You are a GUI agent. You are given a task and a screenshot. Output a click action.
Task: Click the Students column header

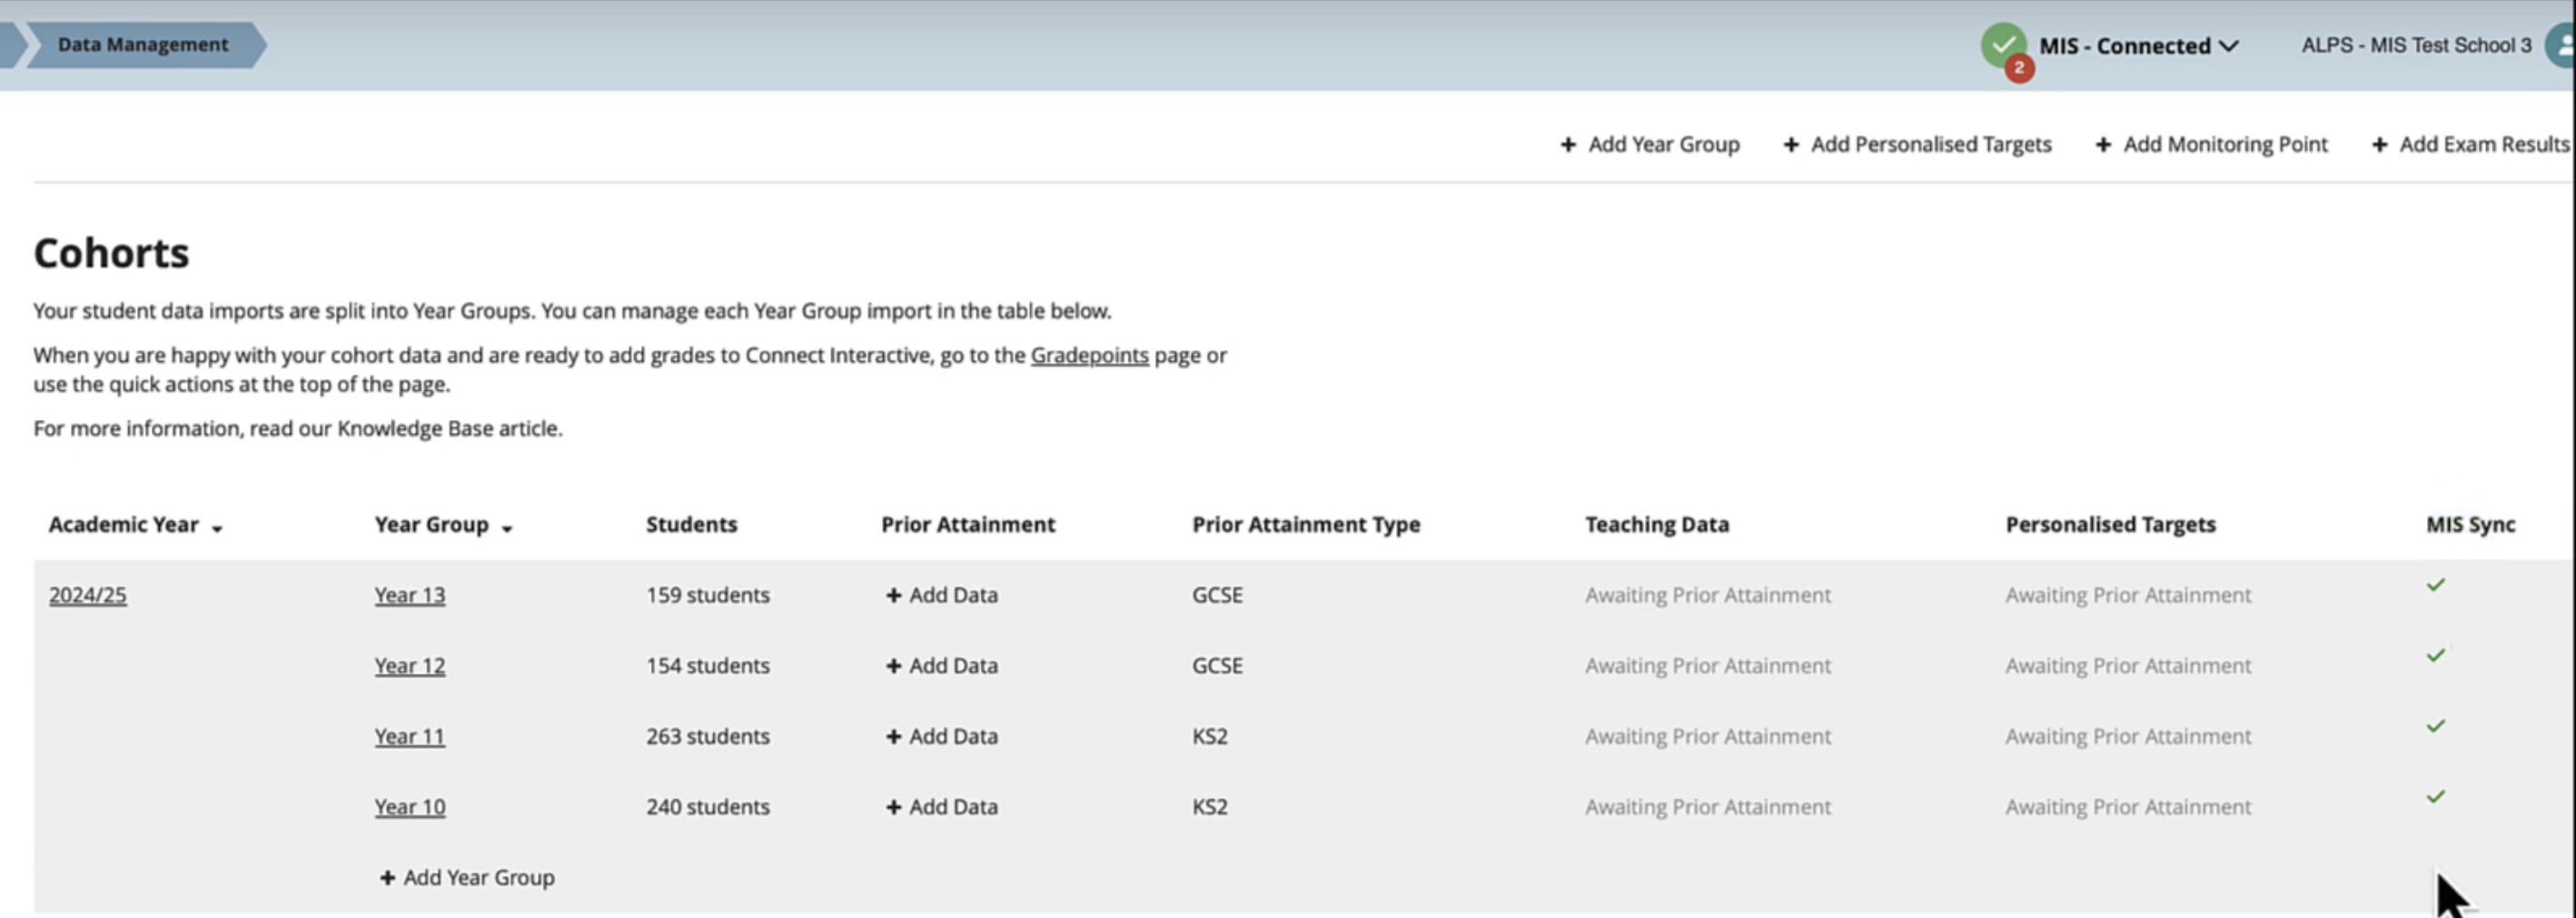coord(691,524)
